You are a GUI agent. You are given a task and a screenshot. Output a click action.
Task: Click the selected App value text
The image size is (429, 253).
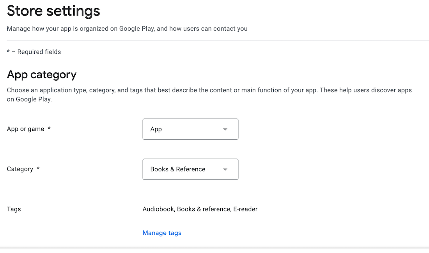[x=156, y=129]
